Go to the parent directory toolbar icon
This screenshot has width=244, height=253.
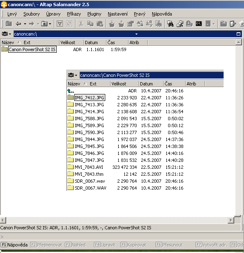click(9, 24)
